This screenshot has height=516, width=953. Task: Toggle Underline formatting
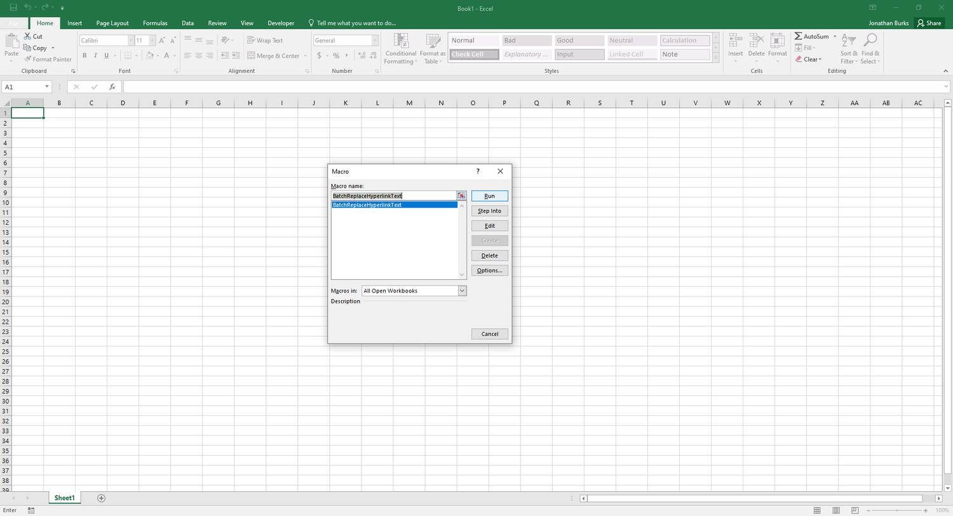click(x=106, y=56)
